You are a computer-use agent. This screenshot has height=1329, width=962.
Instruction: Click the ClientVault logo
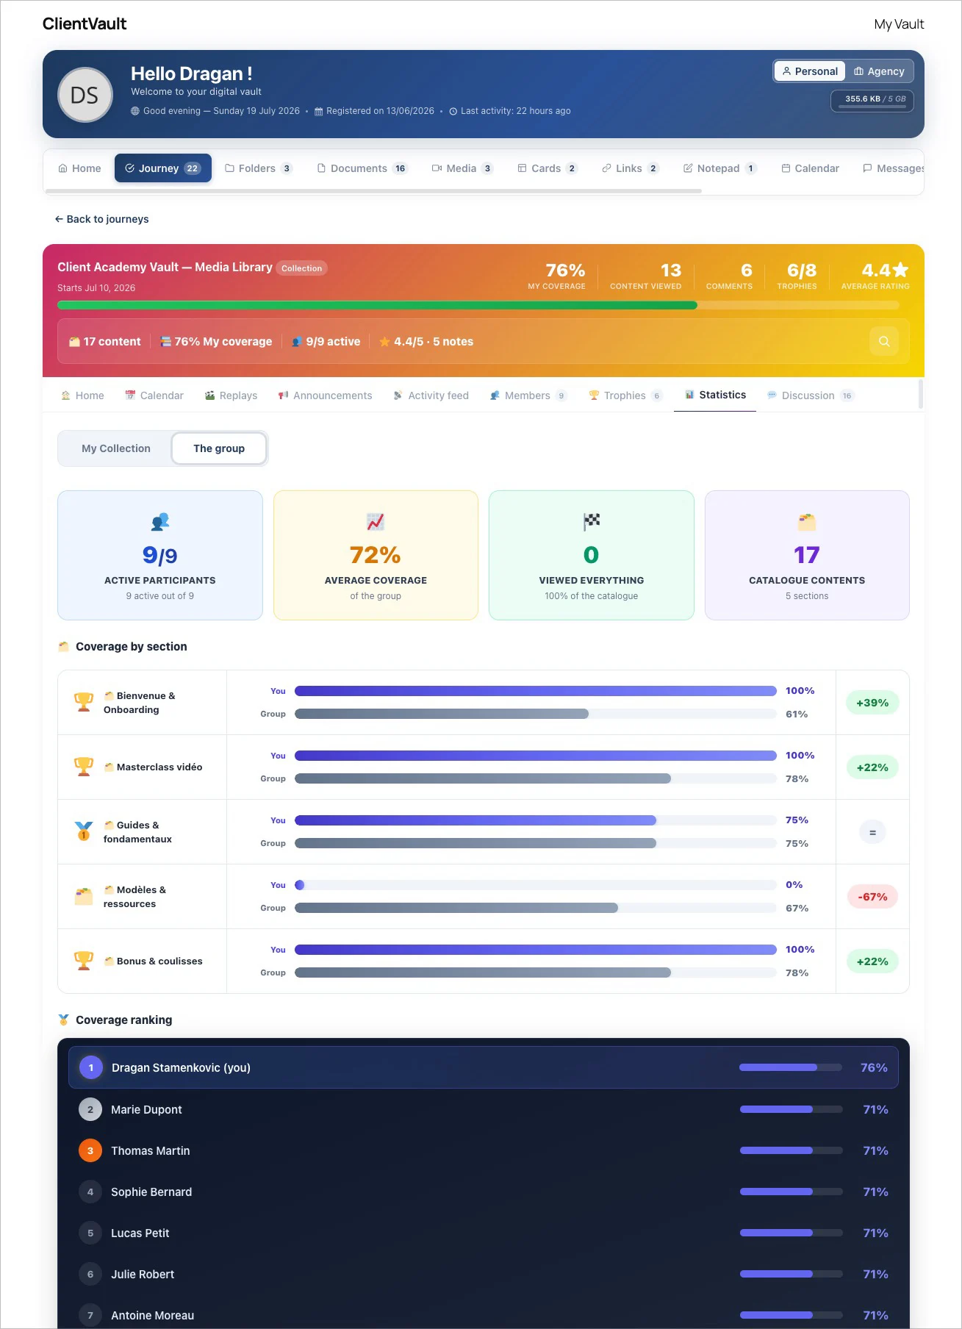85,24
